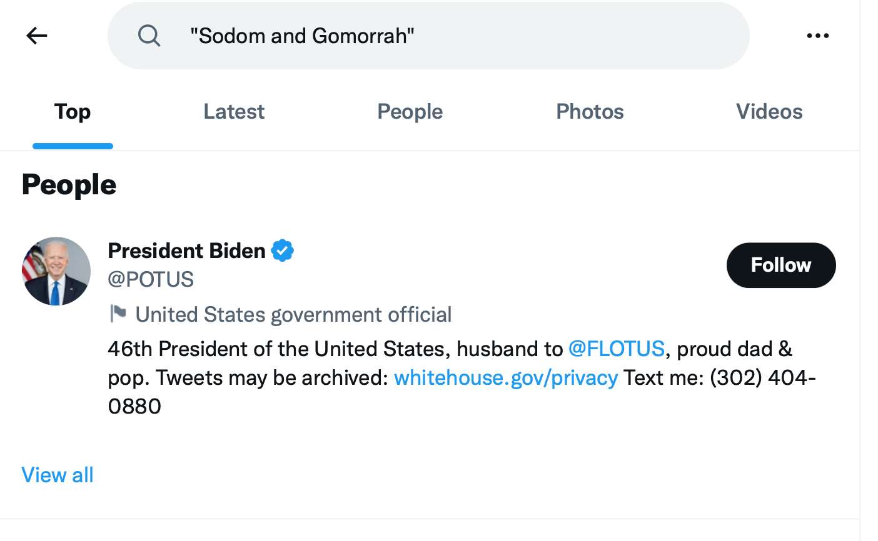Click the gray government flag icon
The image size is (878, 541).
click(118, 313)
